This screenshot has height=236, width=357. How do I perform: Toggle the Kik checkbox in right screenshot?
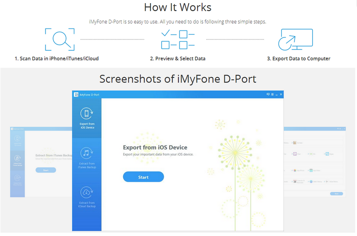[308, 154]
